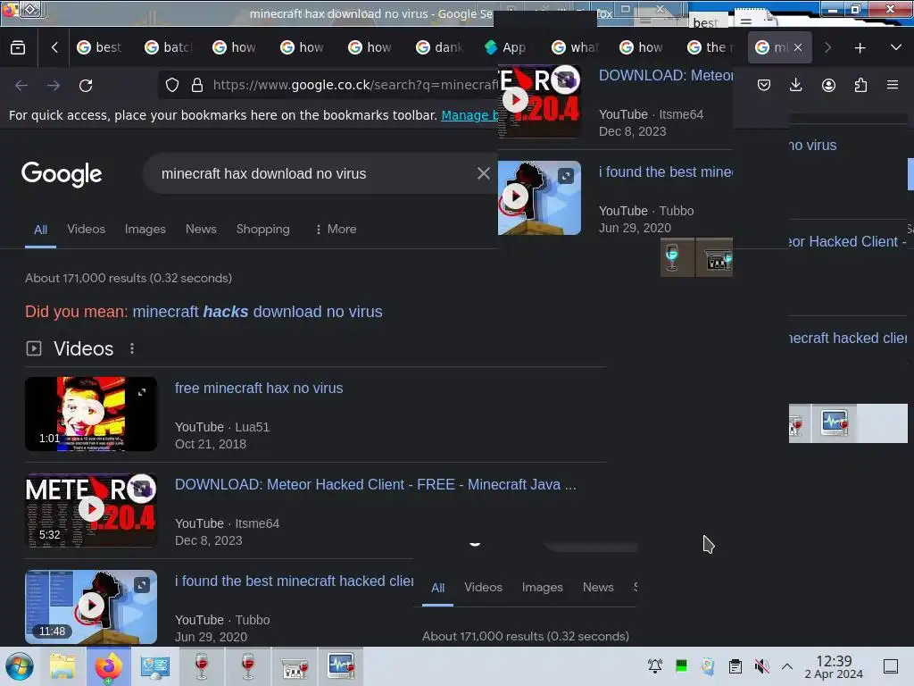This screenshot has width=914, height=686.
Task: Close the current active browser tab
Action: pyautogui.click(x=798, y=47)
